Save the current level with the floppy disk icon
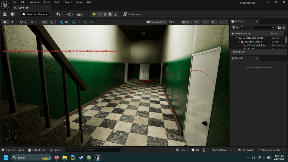The height and width of the screenshot is (162, 288). coord(5,14)
